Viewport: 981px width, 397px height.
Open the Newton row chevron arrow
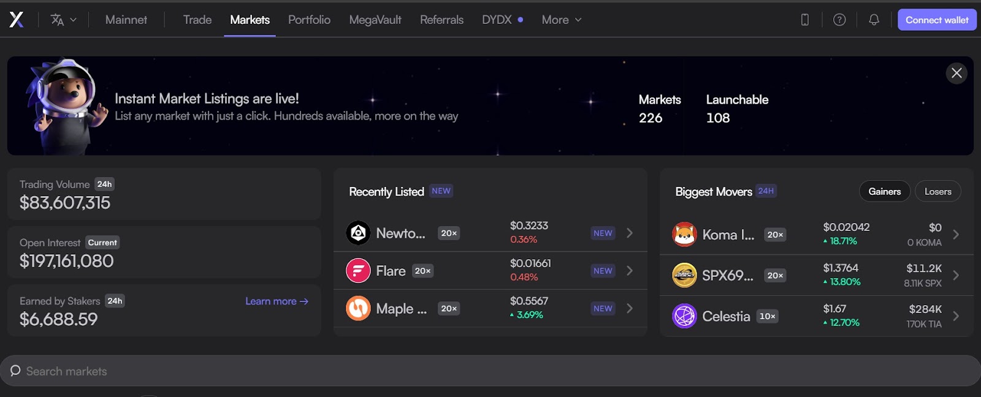point(630,233)
